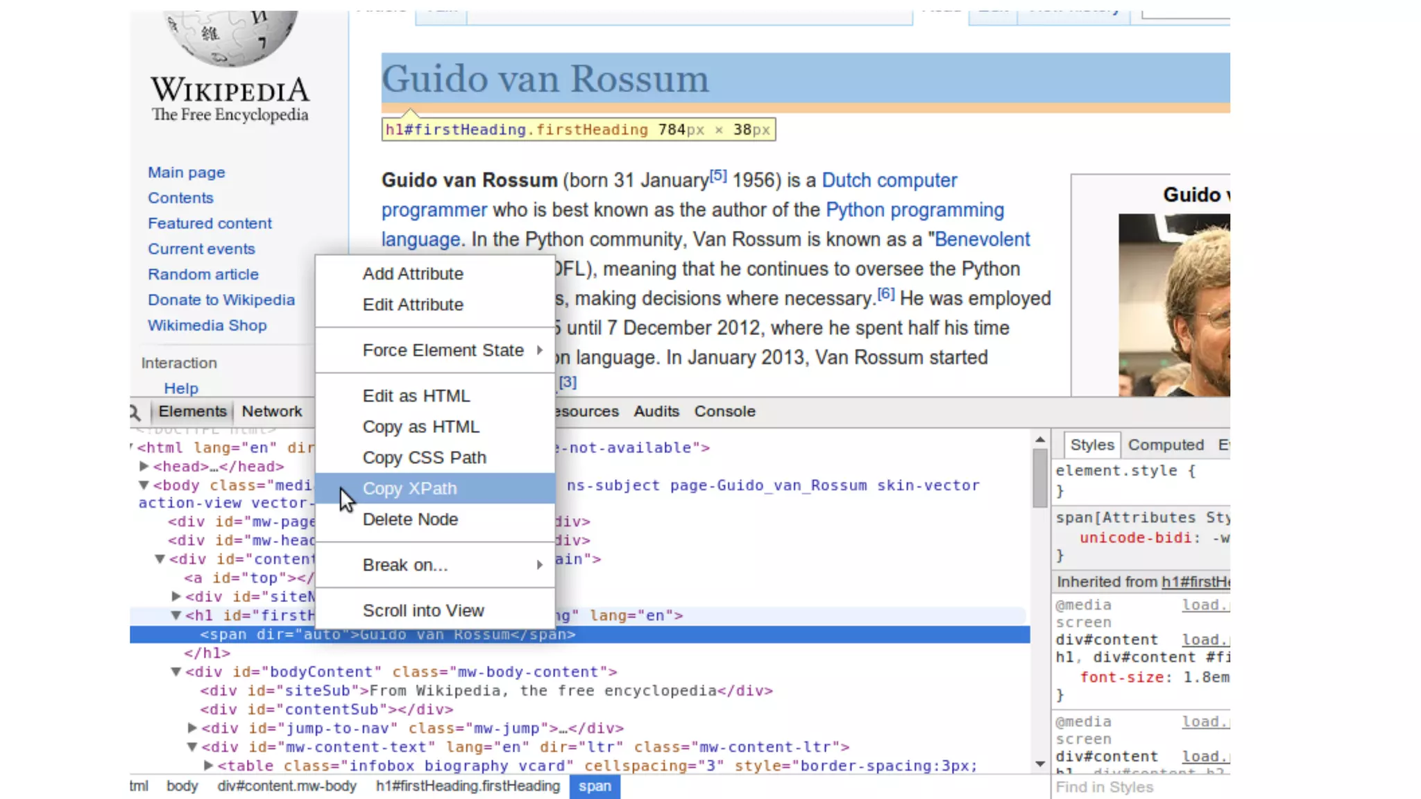1421x799 pixels.
Task: Collapse the body element node
Action: (144, 485)
